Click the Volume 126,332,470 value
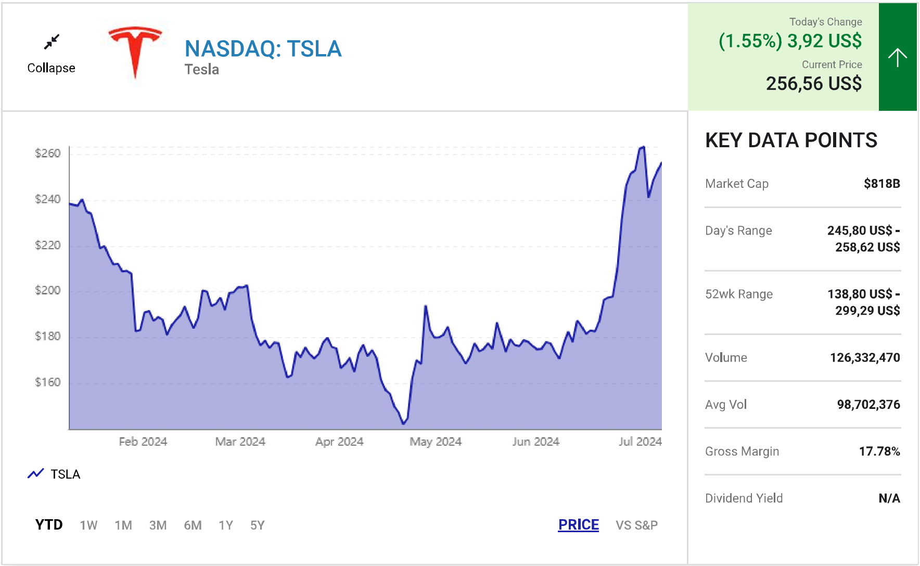The height and width of the screenshot is (566, 920). coord(865,358)
